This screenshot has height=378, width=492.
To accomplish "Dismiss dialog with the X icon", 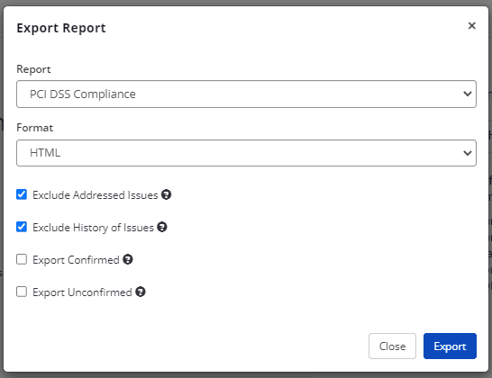I will click(x=471, y=26).
